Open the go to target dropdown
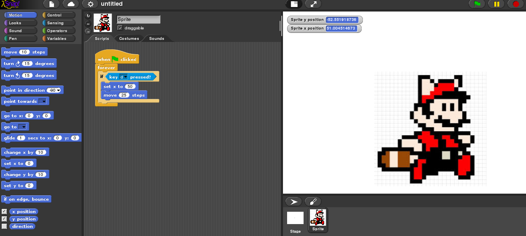 pyautogui.click(x=23, y=127)
